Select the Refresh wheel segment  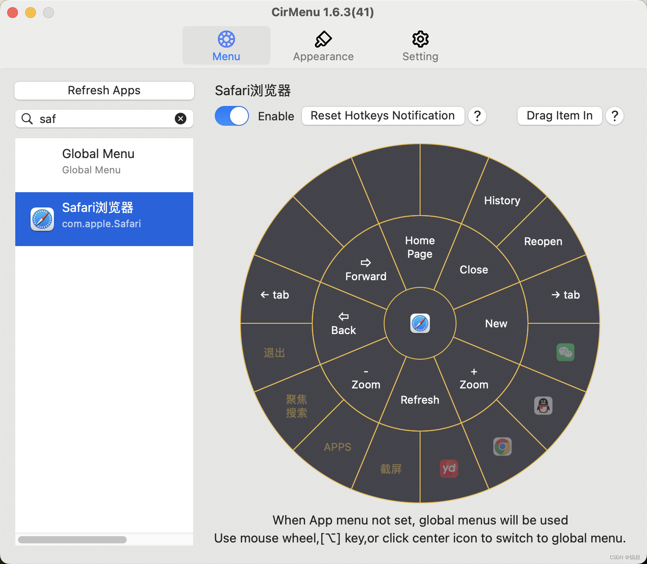coord(420,400)
